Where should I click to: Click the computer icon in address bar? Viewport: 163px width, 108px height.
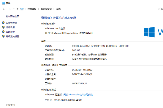tap(22, 9)
